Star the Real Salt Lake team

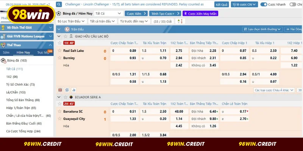(60, 51)
